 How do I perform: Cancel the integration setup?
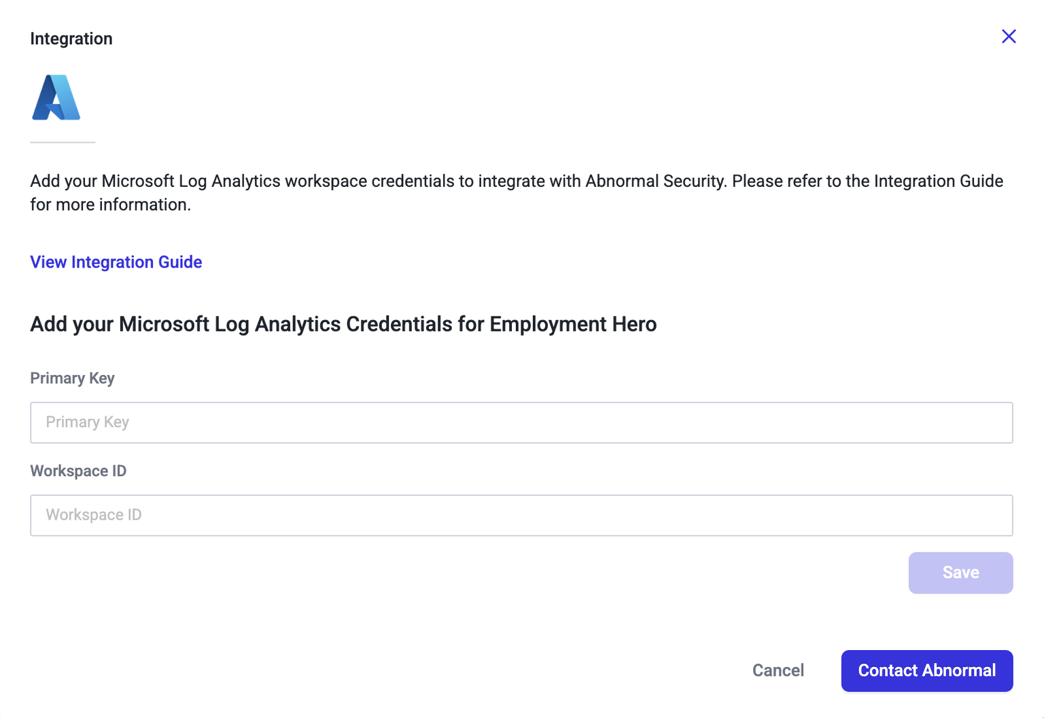click(778, 670)
